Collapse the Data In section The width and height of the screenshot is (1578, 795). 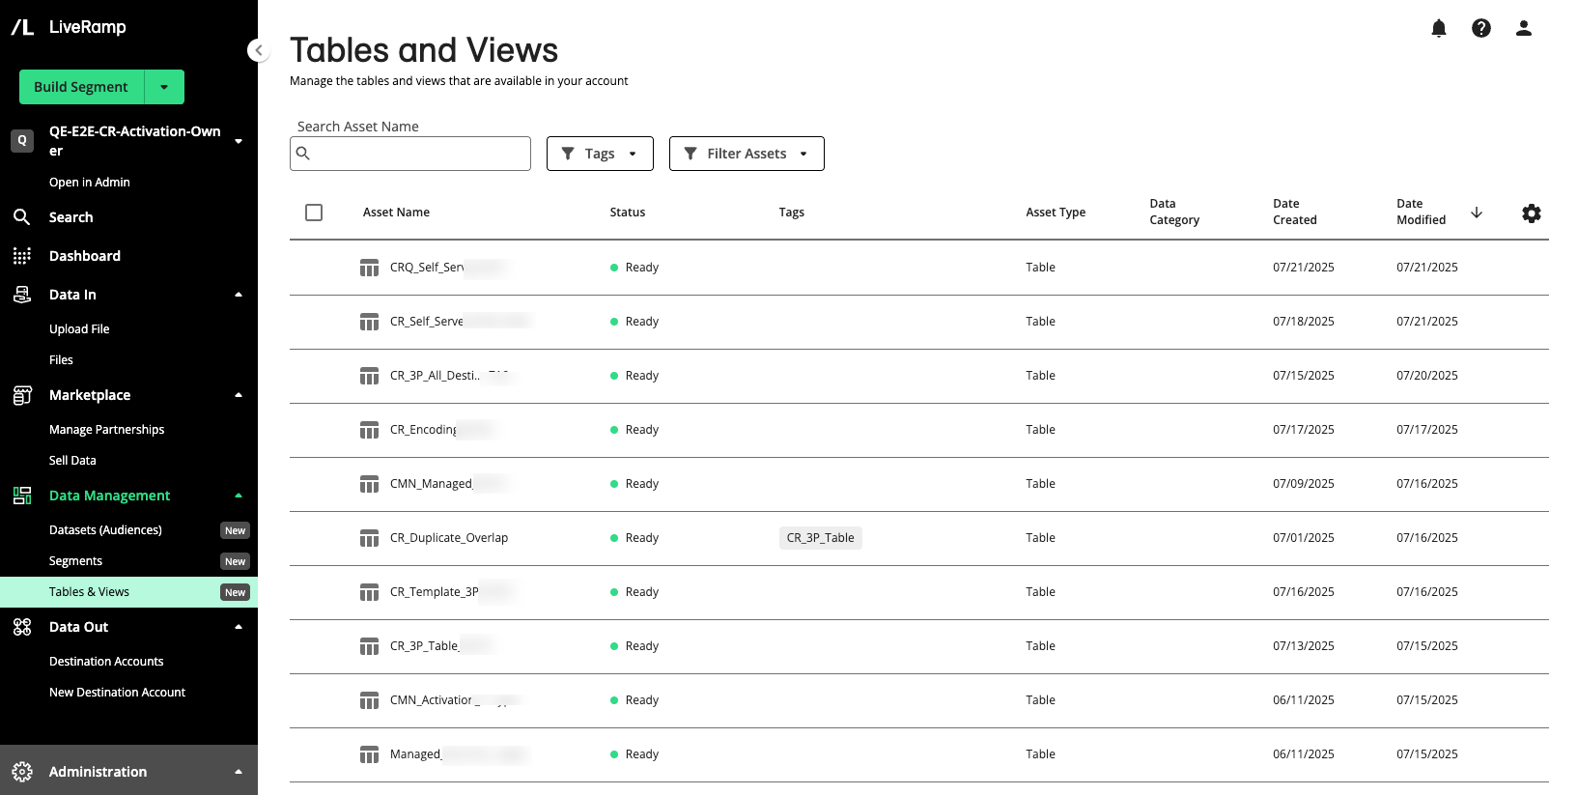(239, 295)
